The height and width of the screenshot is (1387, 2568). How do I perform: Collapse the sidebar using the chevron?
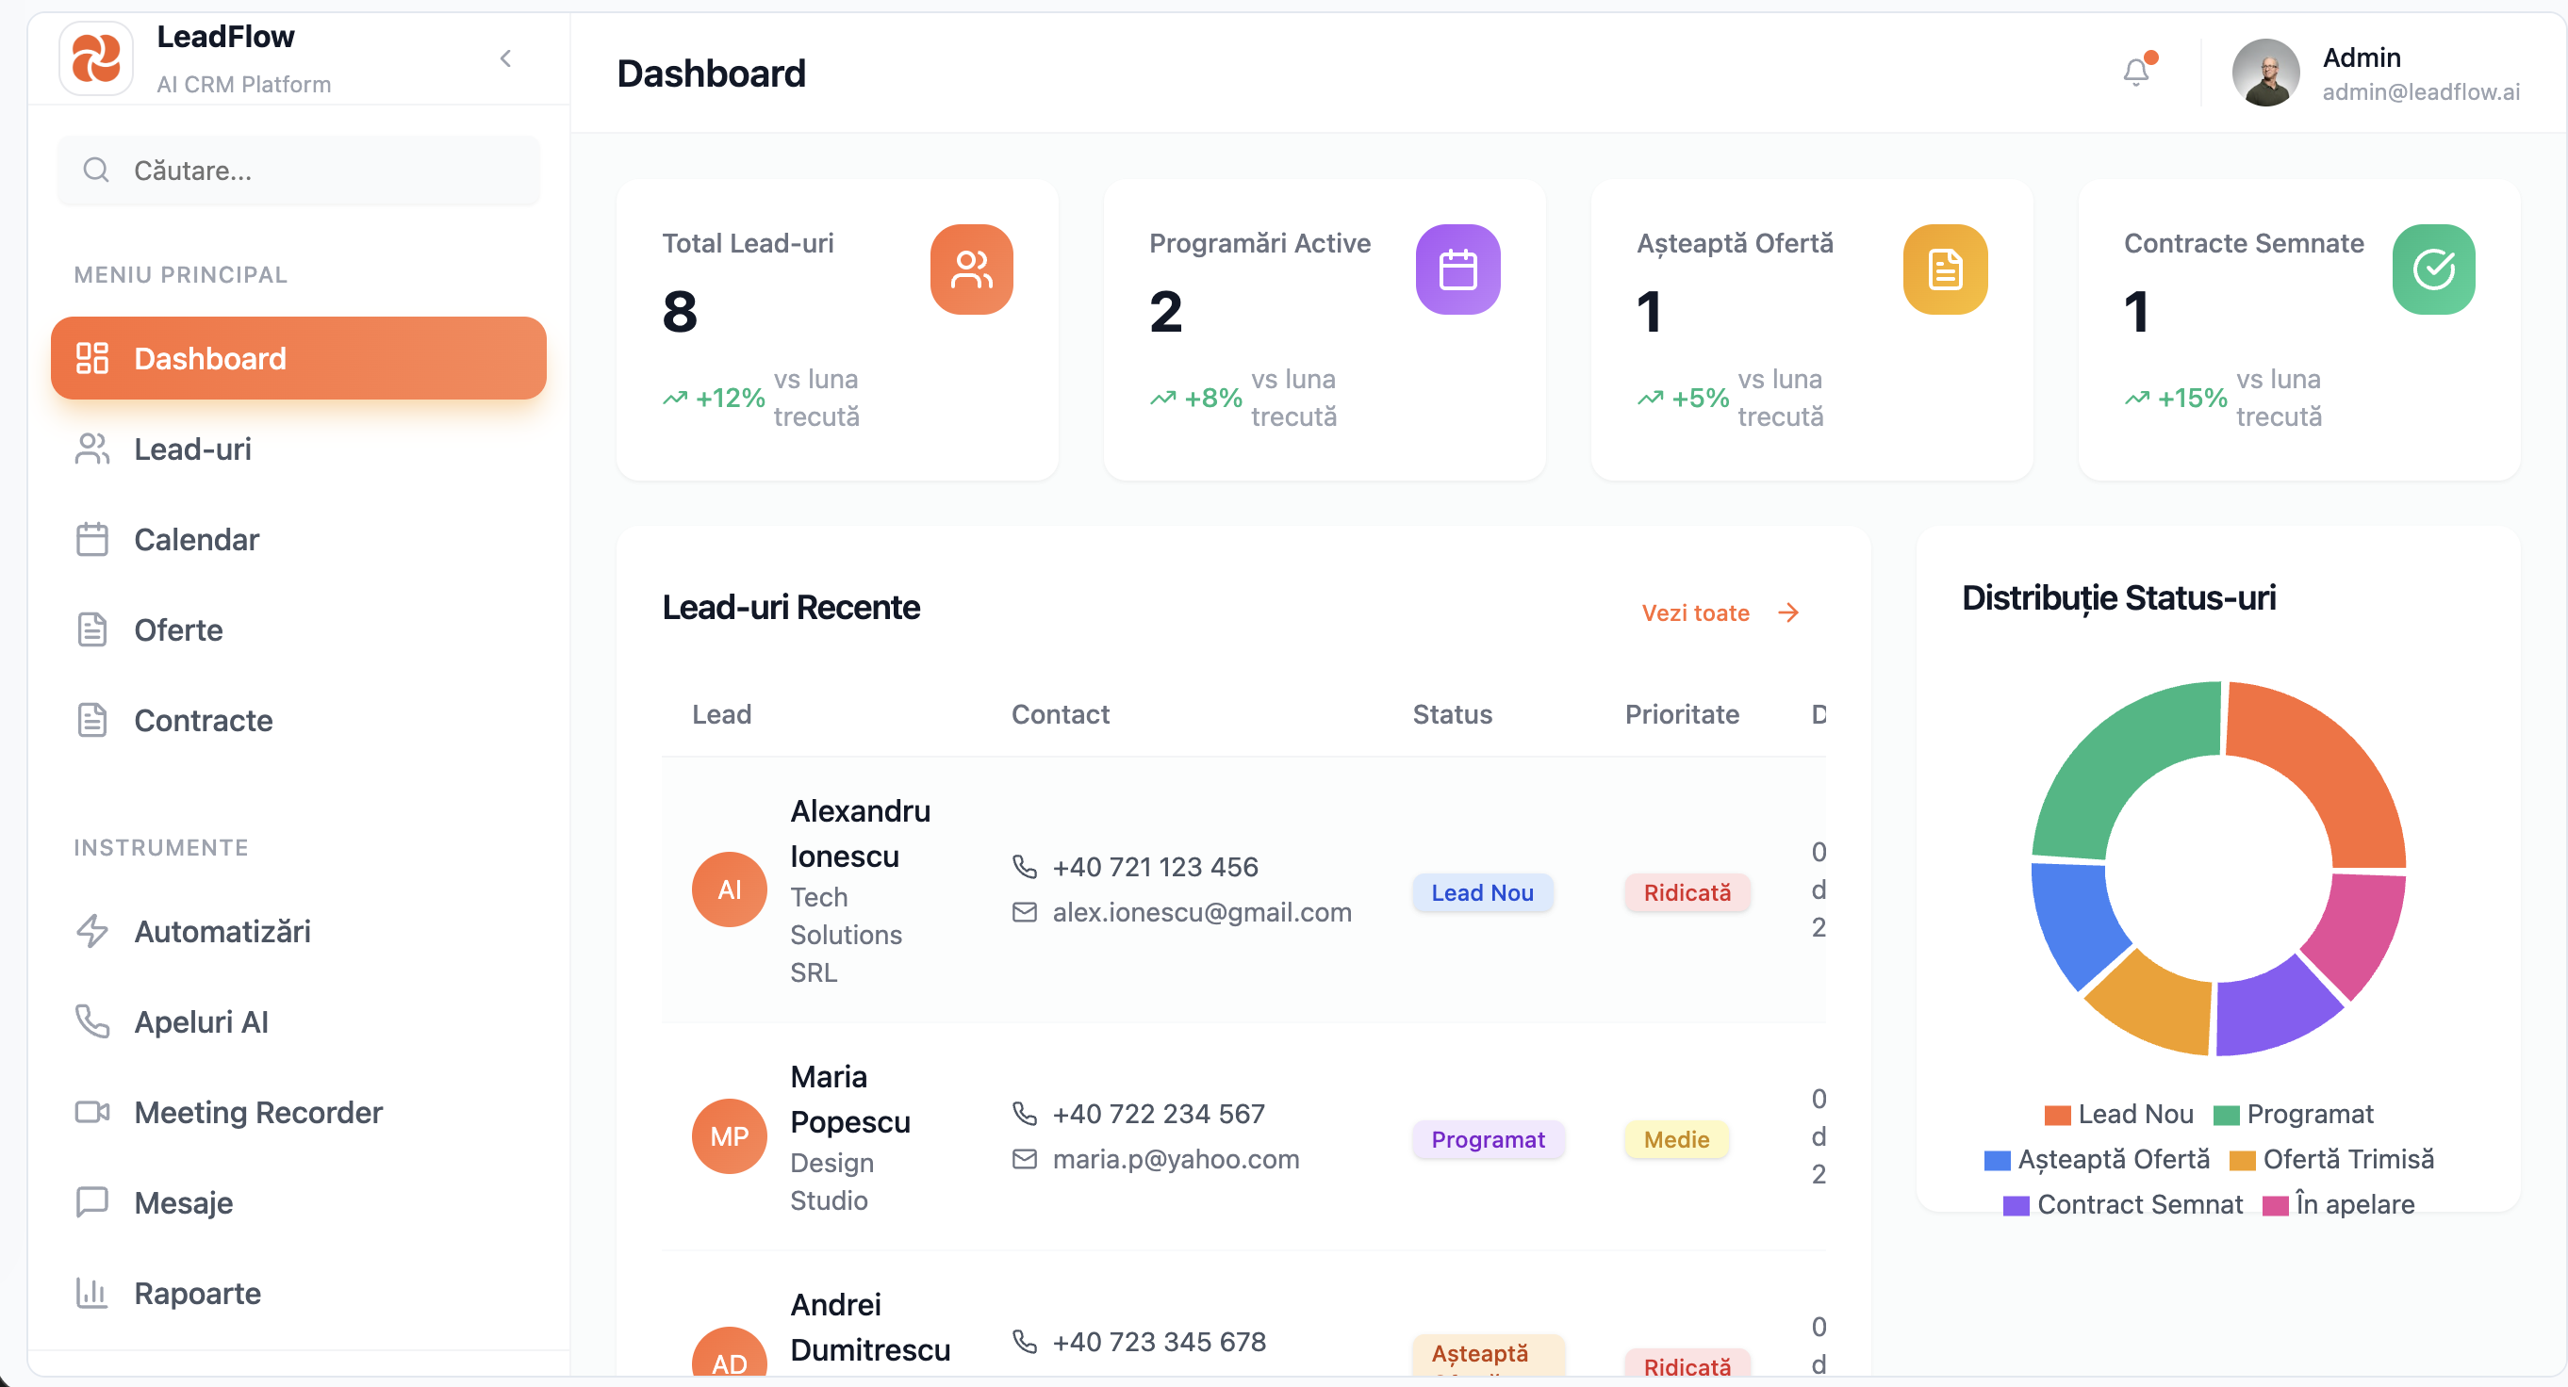tap(505, 57)
